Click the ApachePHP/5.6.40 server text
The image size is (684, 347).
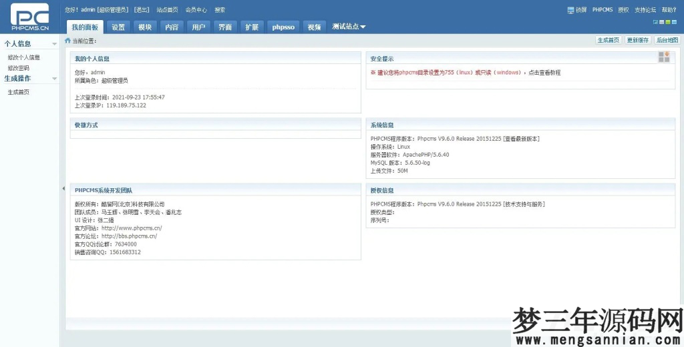(425, 155)
